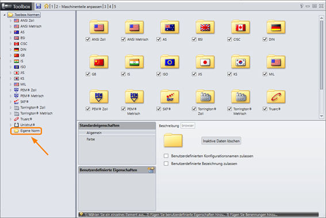The height and width of the screenshot is (218, 326).
Task: Click the vertical scrollbar thumb in folder view
Action: click(x=321, y=55)
